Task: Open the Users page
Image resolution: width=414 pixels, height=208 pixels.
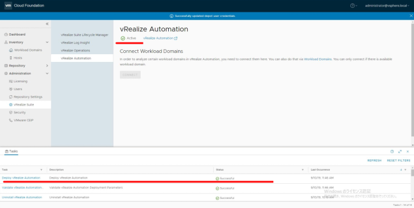Action: (18, 89)
